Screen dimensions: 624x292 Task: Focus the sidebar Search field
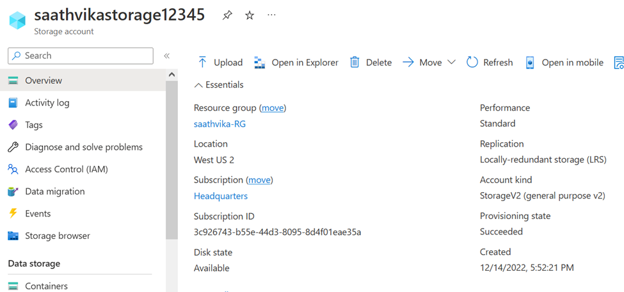[81, 56]
